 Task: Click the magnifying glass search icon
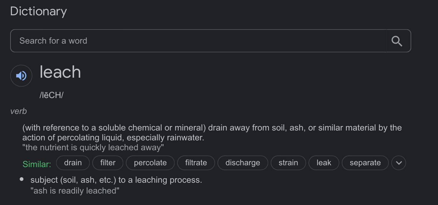[397, 41]
